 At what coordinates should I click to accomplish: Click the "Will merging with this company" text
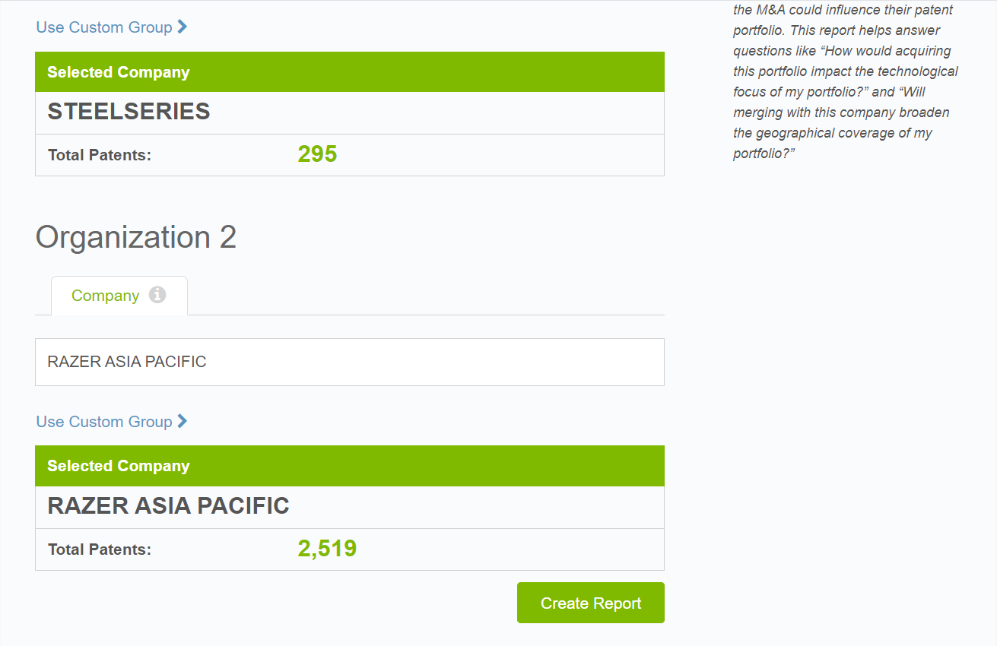pyautogui.click(x=840, y=112)
